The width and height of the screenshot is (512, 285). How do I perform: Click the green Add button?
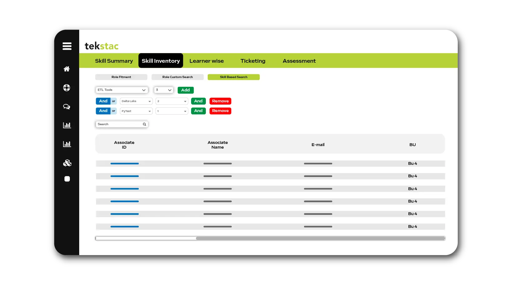[x=186, y=90]
